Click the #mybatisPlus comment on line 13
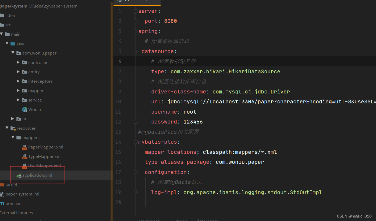Image resolution: width=376 pixels, height=221 pixels. point(169,132)
